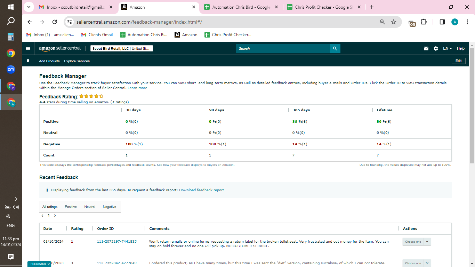Go to the next feedback page arrow
475x267 pixels.
(55, 216)
